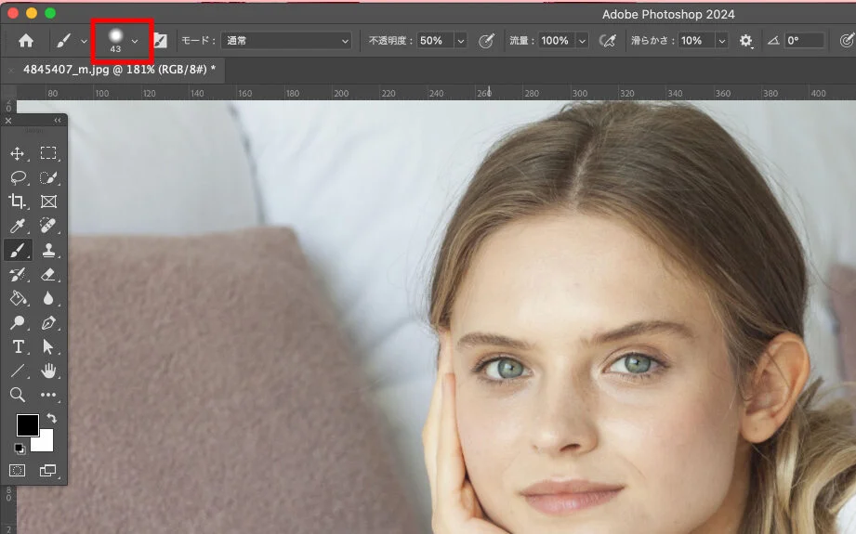Select the Crop tool
The image size is (856, 534).
click(x=18, y=202)
